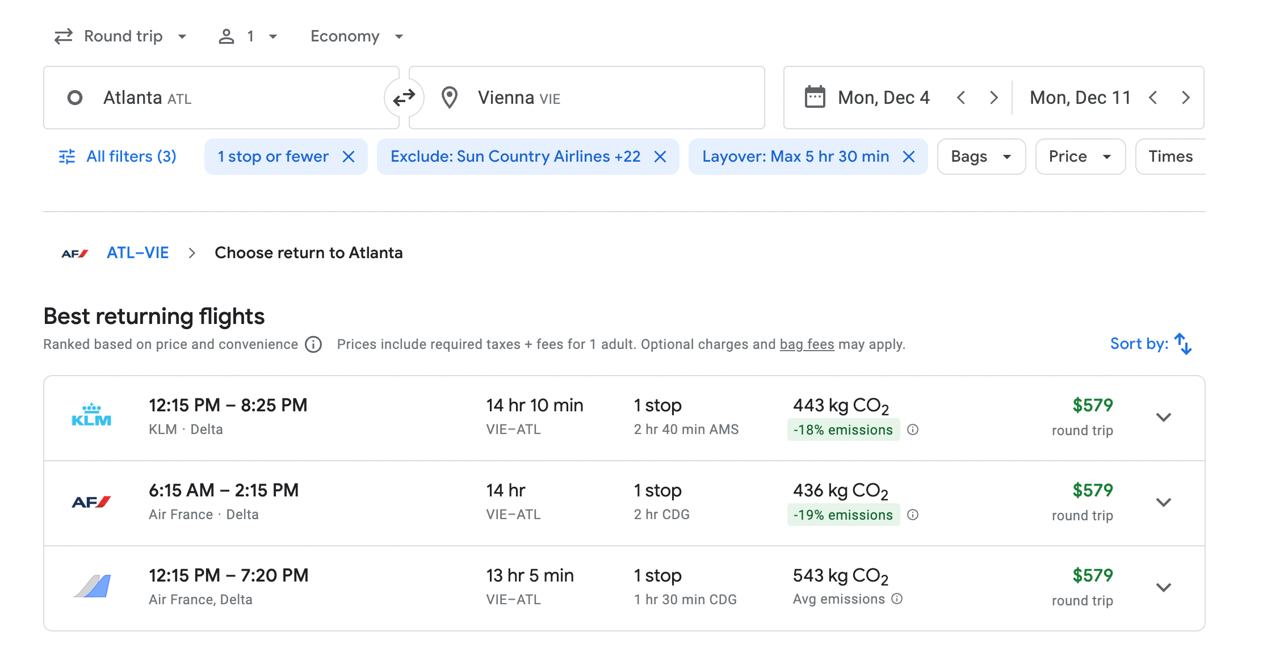Open the Price filter menu
1267x657 pixels.
(1080, 157)
